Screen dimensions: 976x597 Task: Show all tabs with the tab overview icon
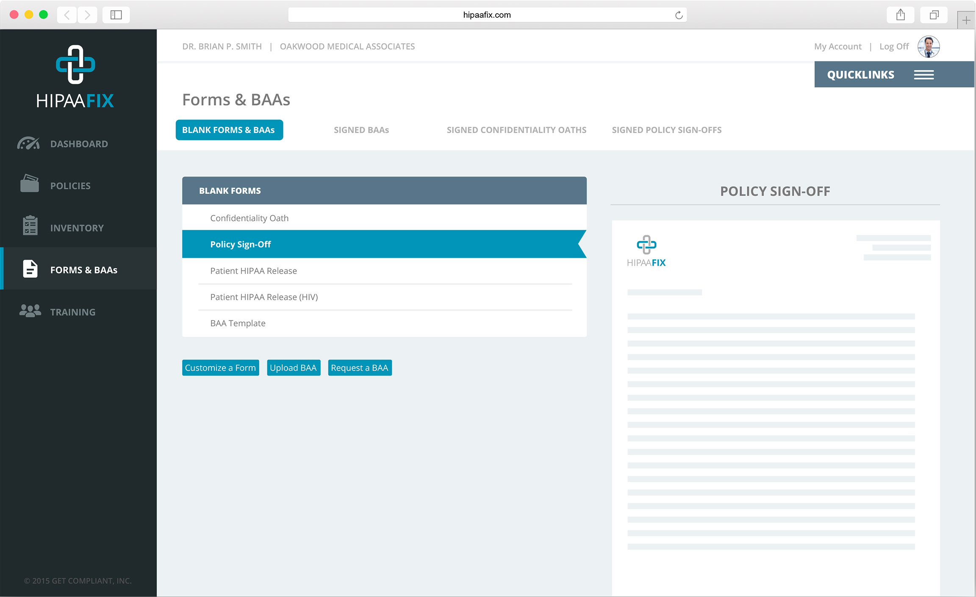click(934, 15)
